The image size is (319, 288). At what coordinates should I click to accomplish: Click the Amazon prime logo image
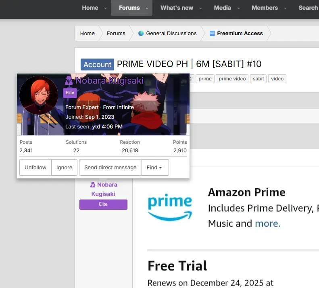pyautogui.click(x=170, y=207)
